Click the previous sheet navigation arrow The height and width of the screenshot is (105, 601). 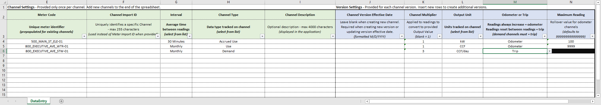pyautogui.click(x=8, y=101)
